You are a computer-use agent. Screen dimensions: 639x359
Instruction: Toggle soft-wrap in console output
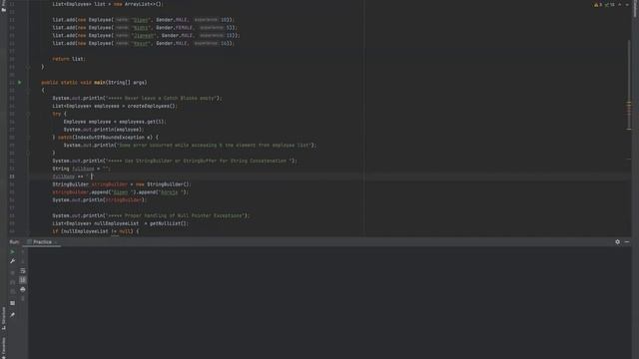point(22,270)
